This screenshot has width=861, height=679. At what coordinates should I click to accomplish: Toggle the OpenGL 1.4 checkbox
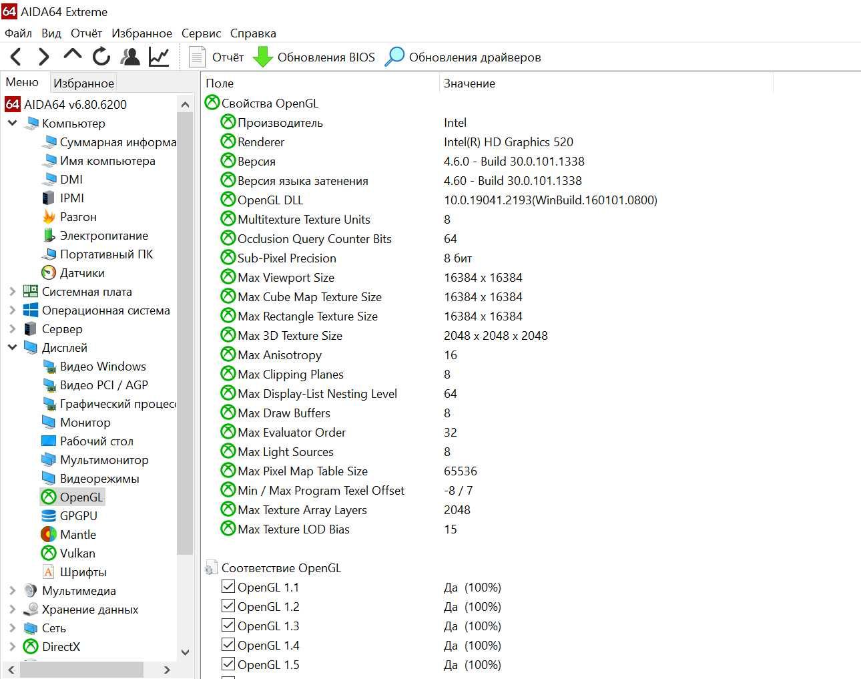tap(228, 645)
